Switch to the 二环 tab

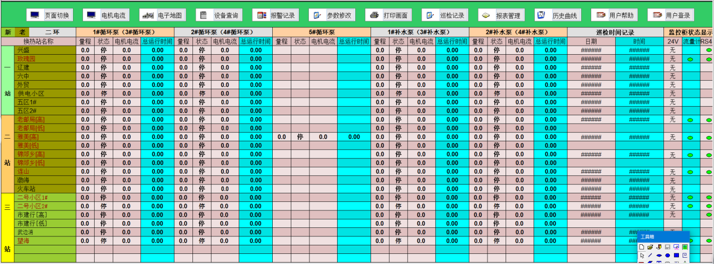click(53, 32)
